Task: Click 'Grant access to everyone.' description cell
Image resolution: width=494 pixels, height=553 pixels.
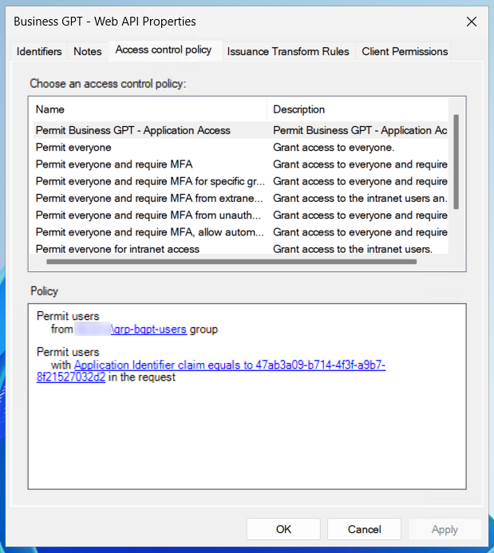Action: pos(334,147)
